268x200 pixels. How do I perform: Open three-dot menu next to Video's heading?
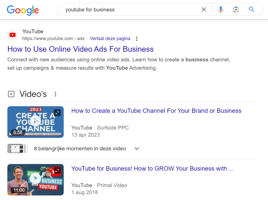pos(55,94)
